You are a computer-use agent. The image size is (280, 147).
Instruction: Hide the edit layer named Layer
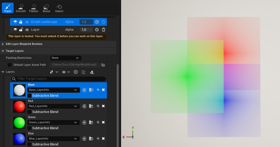tap(27, 30)
